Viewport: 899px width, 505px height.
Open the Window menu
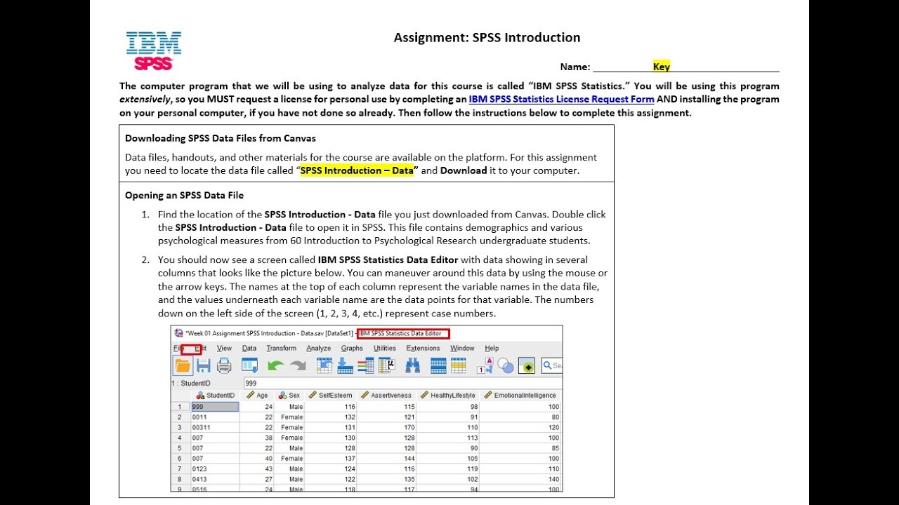coord(462,348)
